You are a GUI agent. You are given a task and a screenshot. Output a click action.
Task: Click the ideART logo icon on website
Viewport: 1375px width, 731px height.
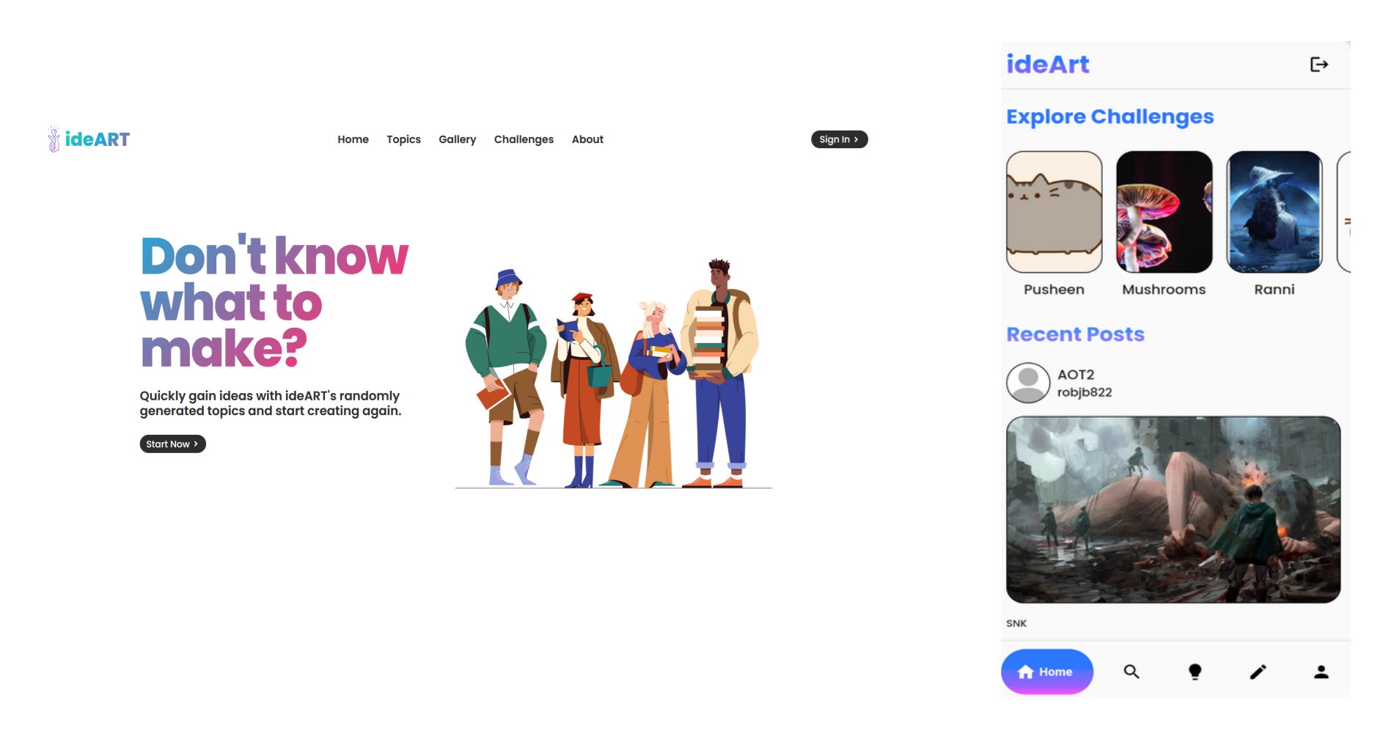coord(54,139)
